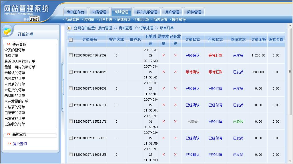
Task: Click the location icon beside the breadcrumb
Action: click(69, 28)
